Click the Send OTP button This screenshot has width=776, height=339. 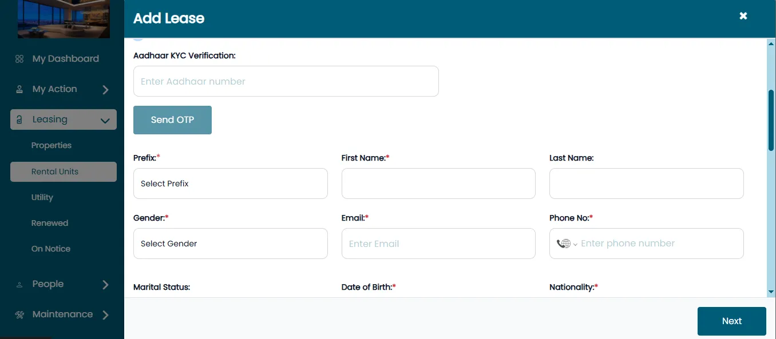(x=172, y=120)
